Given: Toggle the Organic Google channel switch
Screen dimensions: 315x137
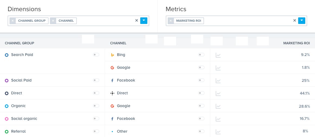Looking at the screenshot, I should [x=201, y=106].
